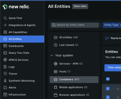Click the New Relic logo icon

[x=5, y=7]
